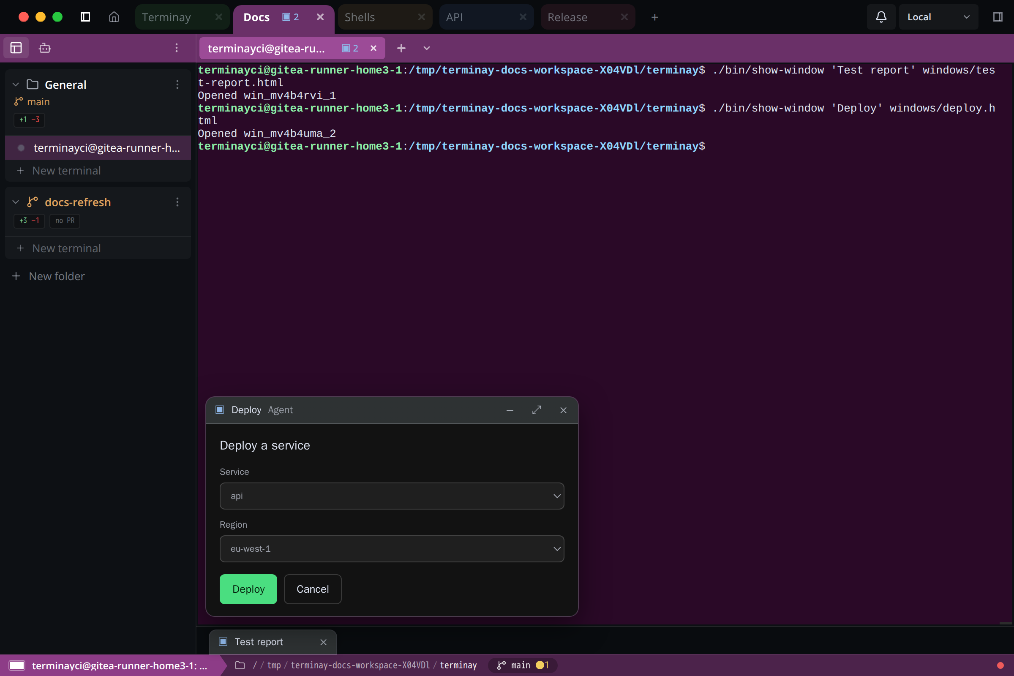Viewport: 1014px width, 676px height.
Task: Click terminay-docs-workspace-X04VDl path segment
Action: [x=360, y=665]
